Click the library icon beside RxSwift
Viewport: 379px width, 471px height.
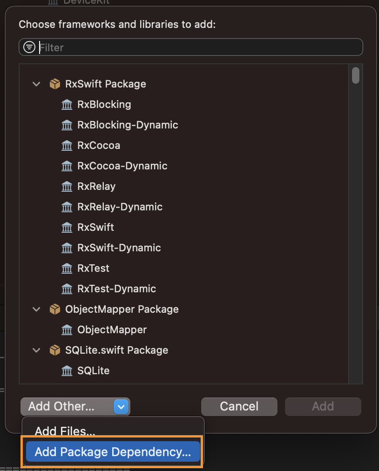coord(67,228)
